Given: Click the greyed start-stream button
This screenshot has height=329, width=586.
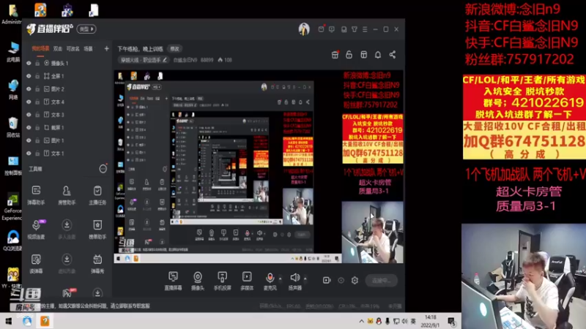Looking at the screenshot, I should coord(381,281).
